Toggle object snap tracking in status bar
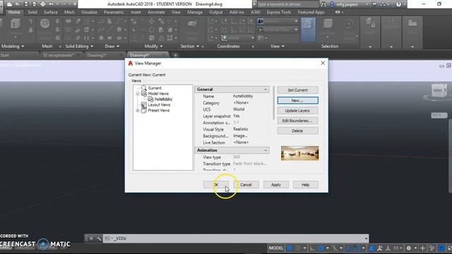This screenshot has height=254, width=452. [348, 248]
